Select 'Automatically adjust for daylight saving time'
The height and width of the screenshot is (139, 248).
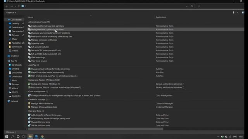(50, 119)
